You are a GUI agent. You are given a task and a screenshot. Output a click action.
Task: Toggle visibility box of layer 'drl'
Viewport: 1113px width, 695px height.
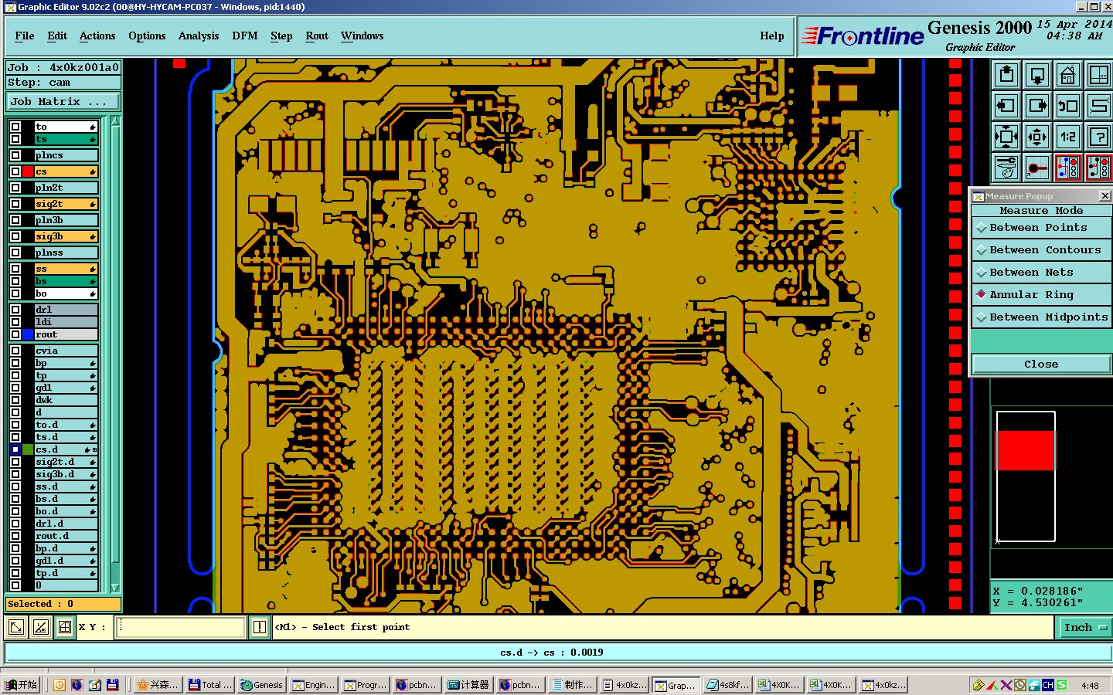coord(15,310)
